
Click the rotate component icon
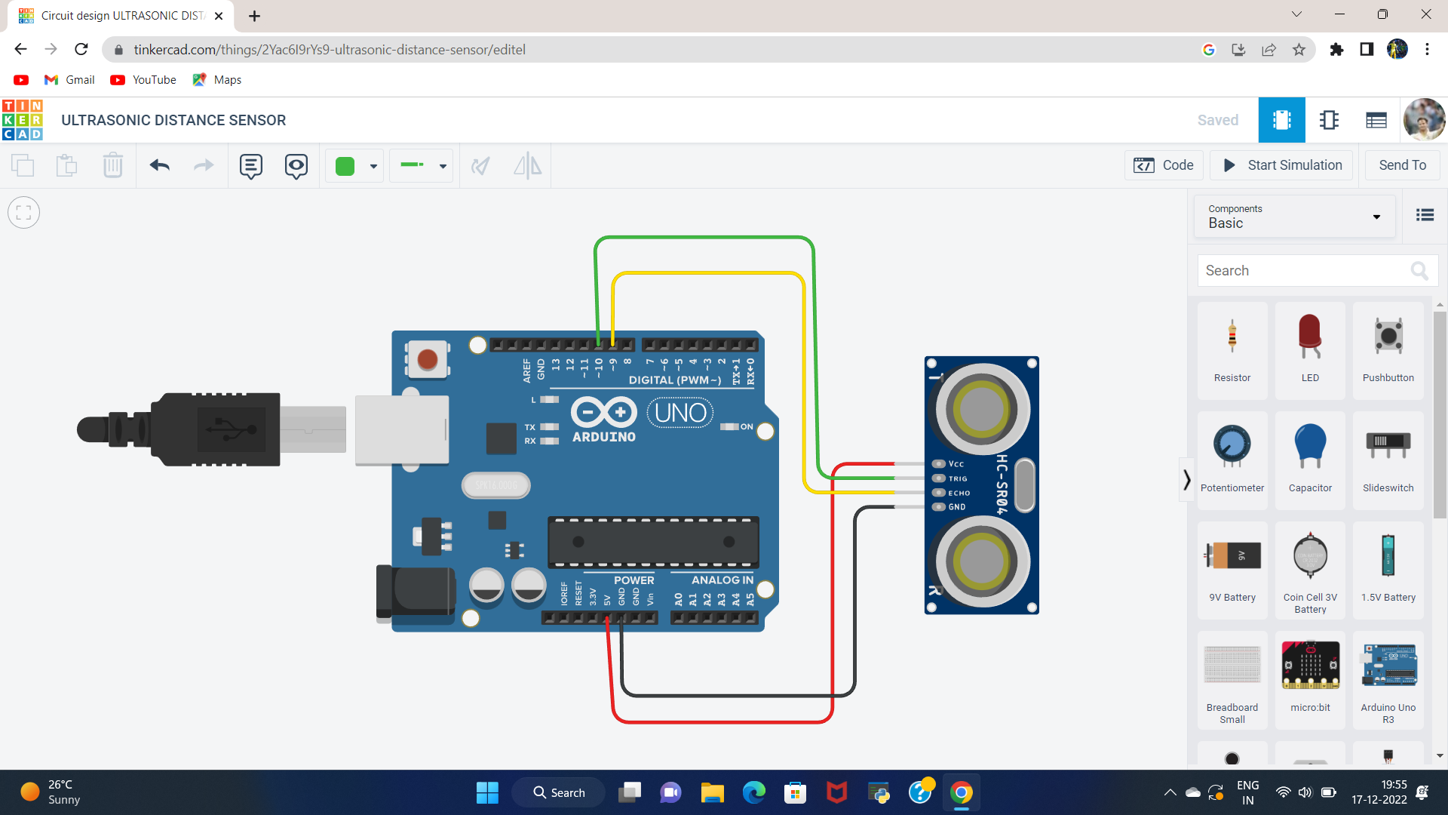(480, 165)
